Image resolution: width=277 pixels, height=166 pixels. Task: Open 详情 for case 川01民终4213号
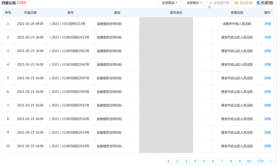click(267, 24)
